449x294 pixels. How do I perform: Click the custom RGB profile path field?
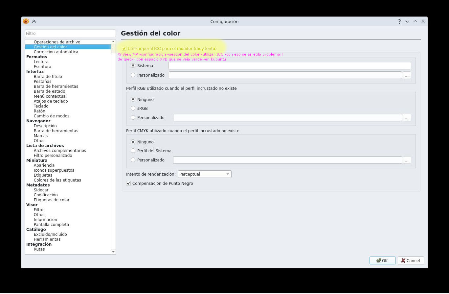click(x=287, y=117)
